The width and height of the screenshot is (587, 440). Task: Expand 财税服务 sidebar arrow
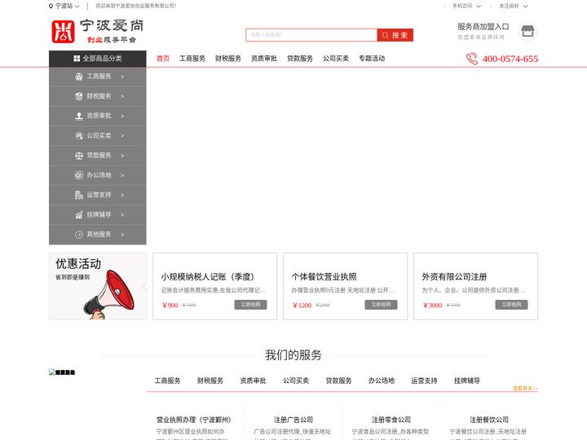coord(122,96)
